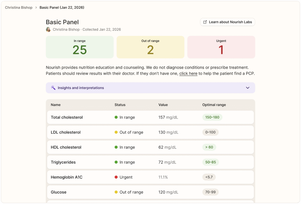Screen dimensions: 301x204
Task: Click Christina Bishop's avatar photo
Action: pos(48,29)
